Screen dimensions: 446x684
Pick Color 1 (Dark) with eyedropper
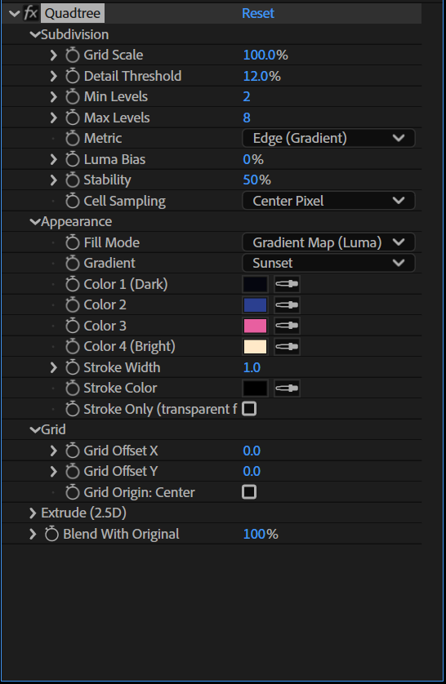point(287,284)
